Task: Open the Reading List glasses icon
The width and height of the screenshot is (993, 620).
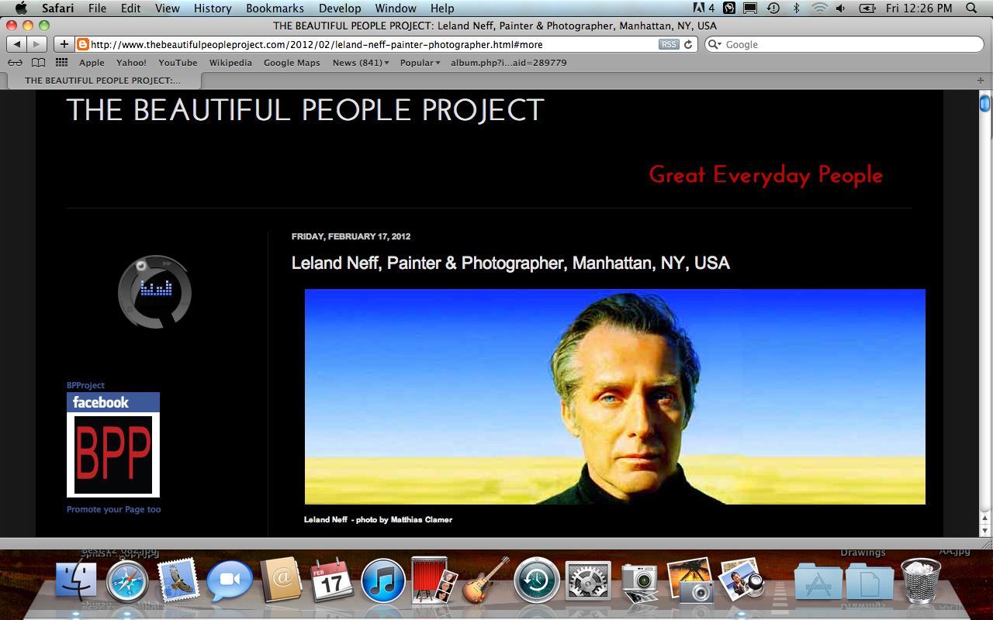Action: (x=15, y=63)
